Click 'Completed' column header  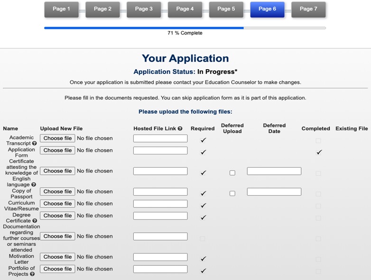[315, 128]
